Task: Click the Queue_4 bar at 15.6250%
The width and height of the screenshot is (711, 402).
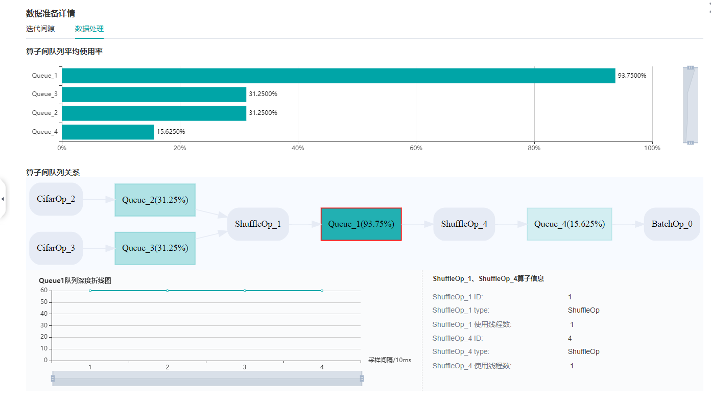Action: point(108,132)
